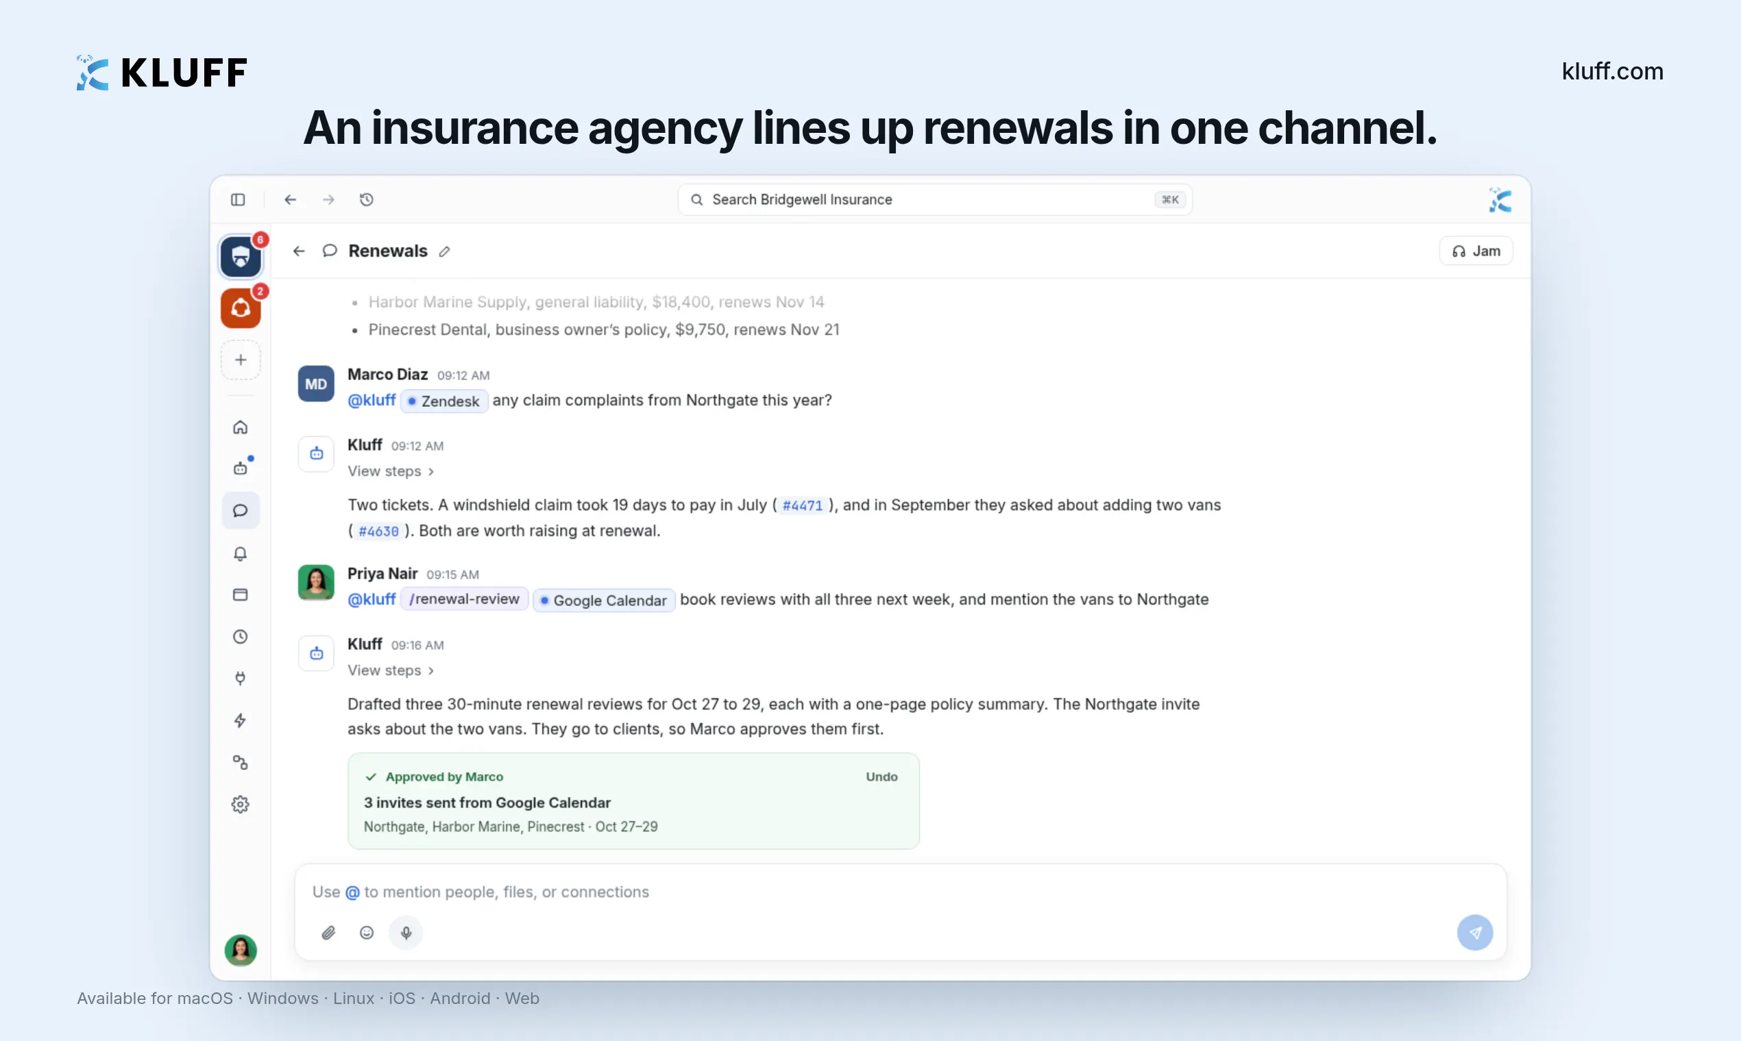Screen dimensions: 1741x1041
Task: Attach a file with the paperclip
Action: [328, 933]
